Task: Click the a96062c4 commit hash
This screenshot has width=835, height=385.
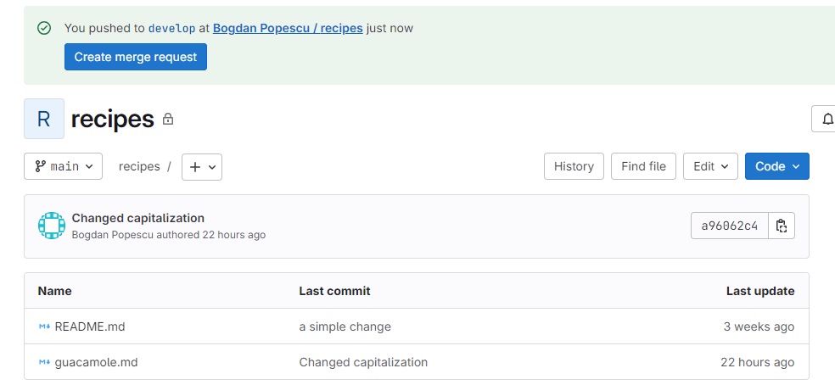Action: [730, 226]
